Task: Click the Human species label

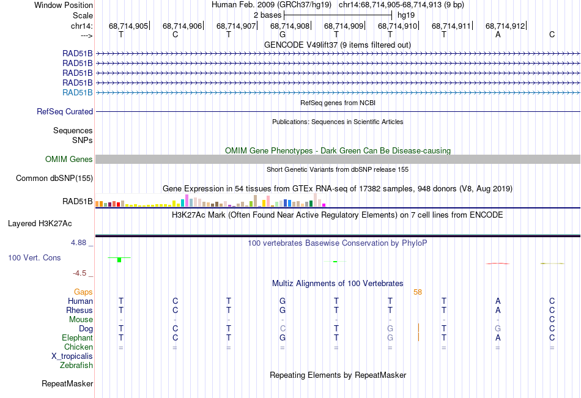Action: pos(80,301)
